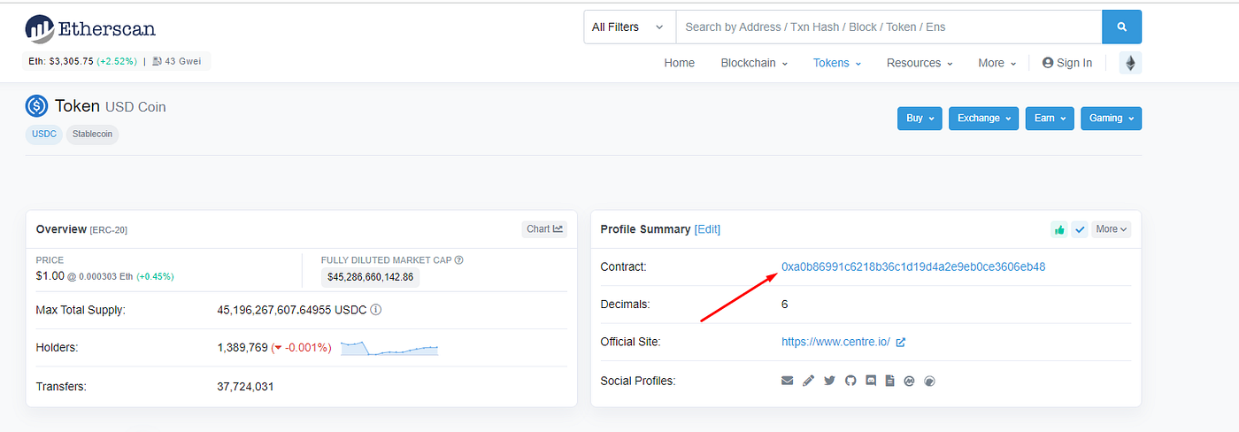The image size is (1239, 432).
Task: Click the $45,286,660,142.86 market cap value
Action: click(x=371, y=277)
